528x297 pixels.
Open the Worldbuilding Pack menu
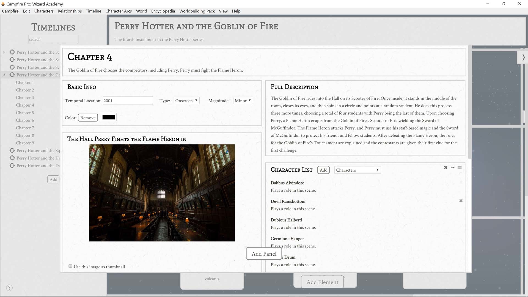pos(197,11)
